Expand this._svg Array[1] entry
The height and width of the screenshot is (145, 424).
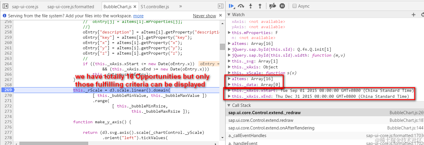[230, 61]
